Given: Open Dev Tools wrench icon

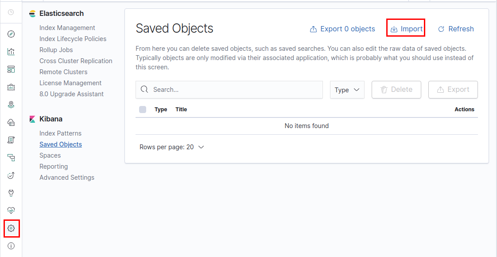Looking at the screenshot, I should tap(11, 193).
